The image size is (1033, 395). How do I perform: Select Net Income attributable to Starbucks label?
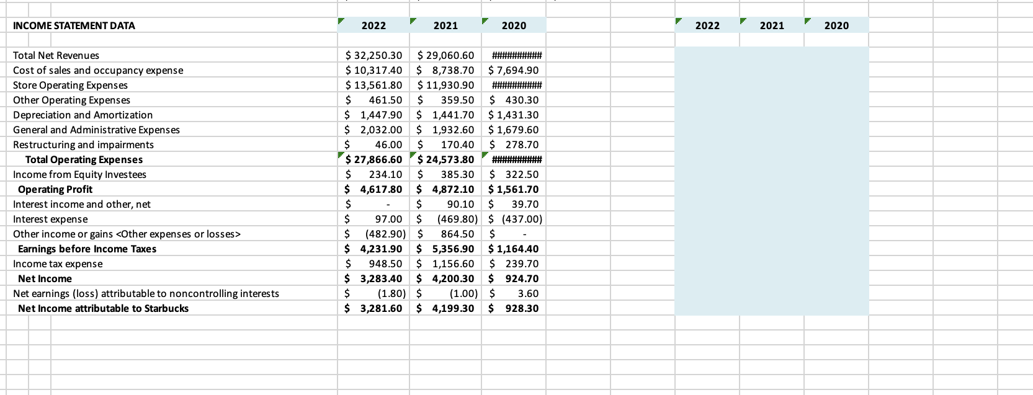(103, 308)
